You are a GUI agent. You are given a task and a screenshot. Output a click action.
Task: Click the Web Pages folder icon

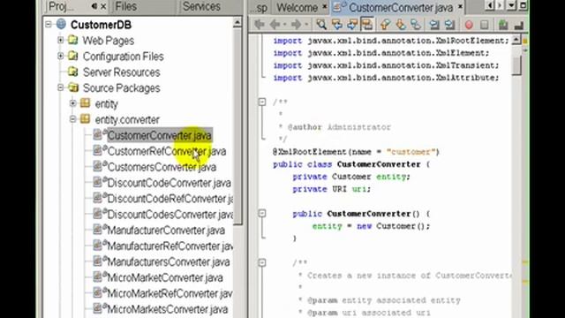coord(73,40)
